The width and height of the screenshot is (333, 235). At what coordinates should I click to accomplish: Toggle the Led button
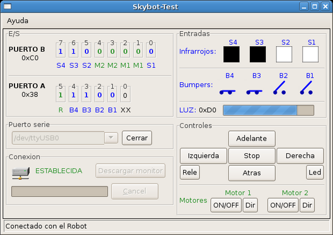pos(315,173)
